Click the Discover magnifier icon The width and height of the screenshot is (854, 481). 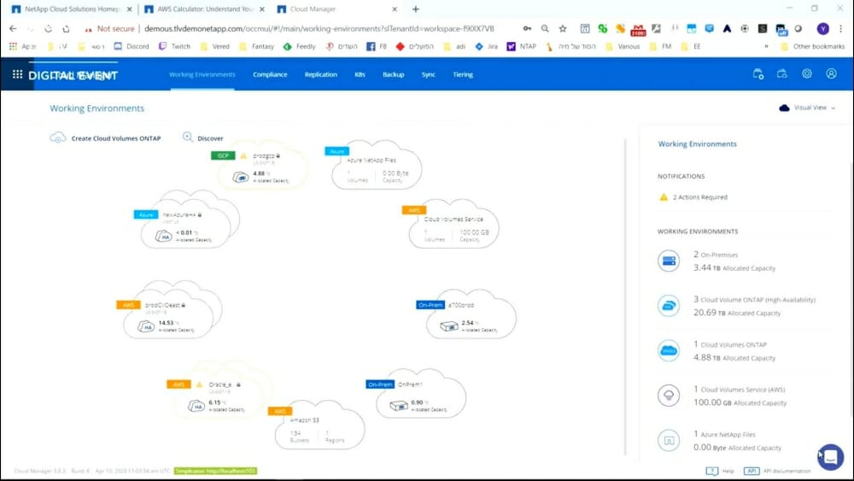(x=187, y=138)
